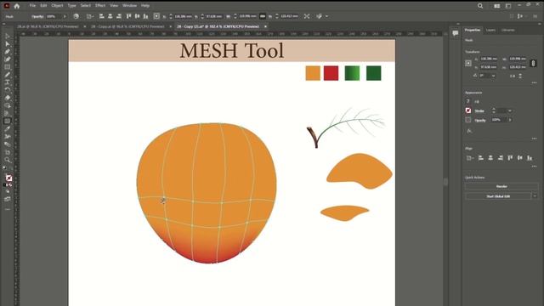
Task: Select the Type tool
Action: (x=8, y=82)
